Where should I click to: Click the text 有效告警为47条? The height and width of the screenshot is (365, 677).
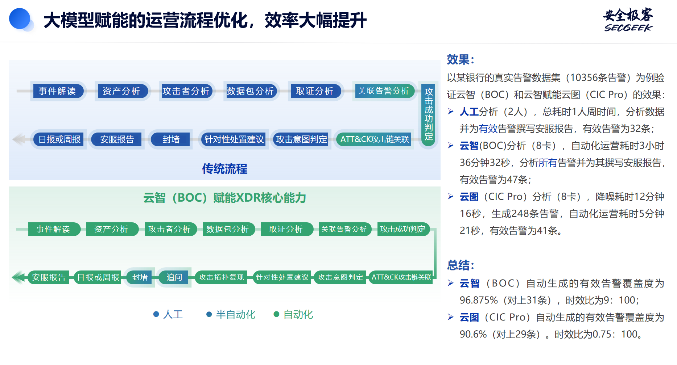tap(494, 180)
